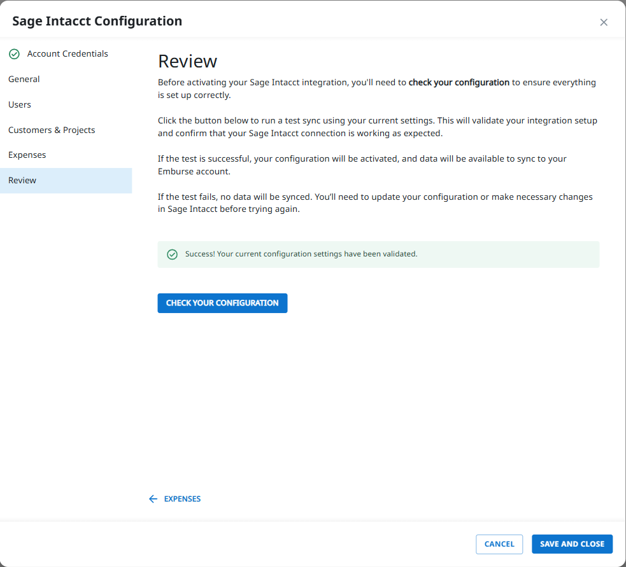Select the highlighted Review step

[x=22, y=180]
